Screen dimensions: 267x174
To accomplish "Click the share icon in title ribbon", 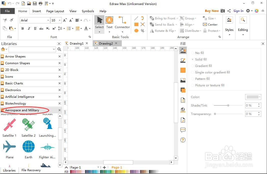I will pos(229,11).
